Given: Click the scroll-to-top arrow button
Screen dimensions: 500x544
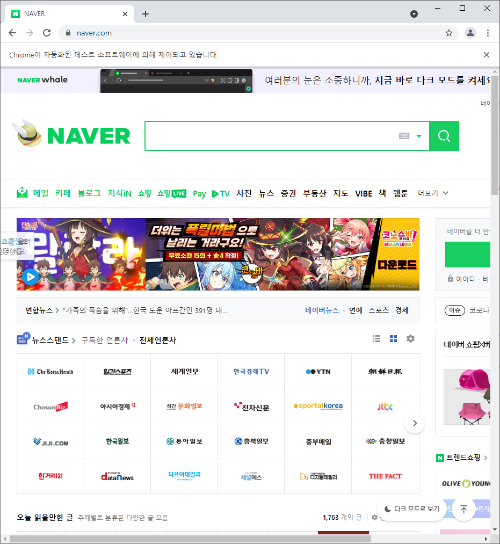Looking at the screenshot, I should [464, 509].
